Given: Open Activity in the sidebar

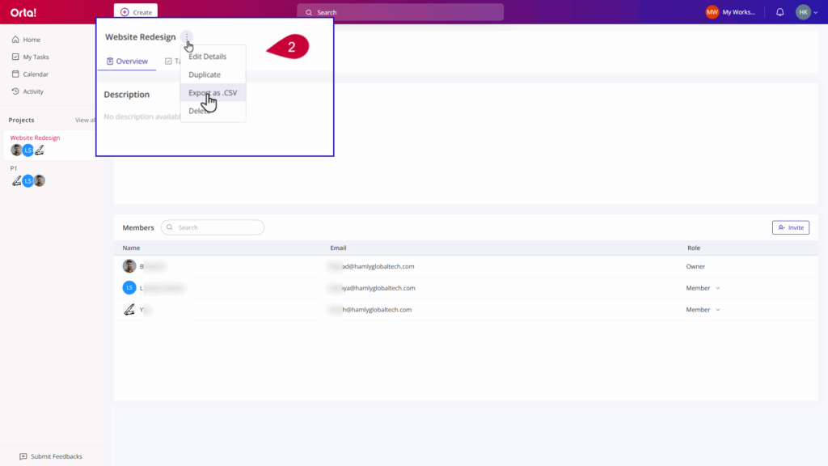Looking at the screenshot, I should [33, 91].
